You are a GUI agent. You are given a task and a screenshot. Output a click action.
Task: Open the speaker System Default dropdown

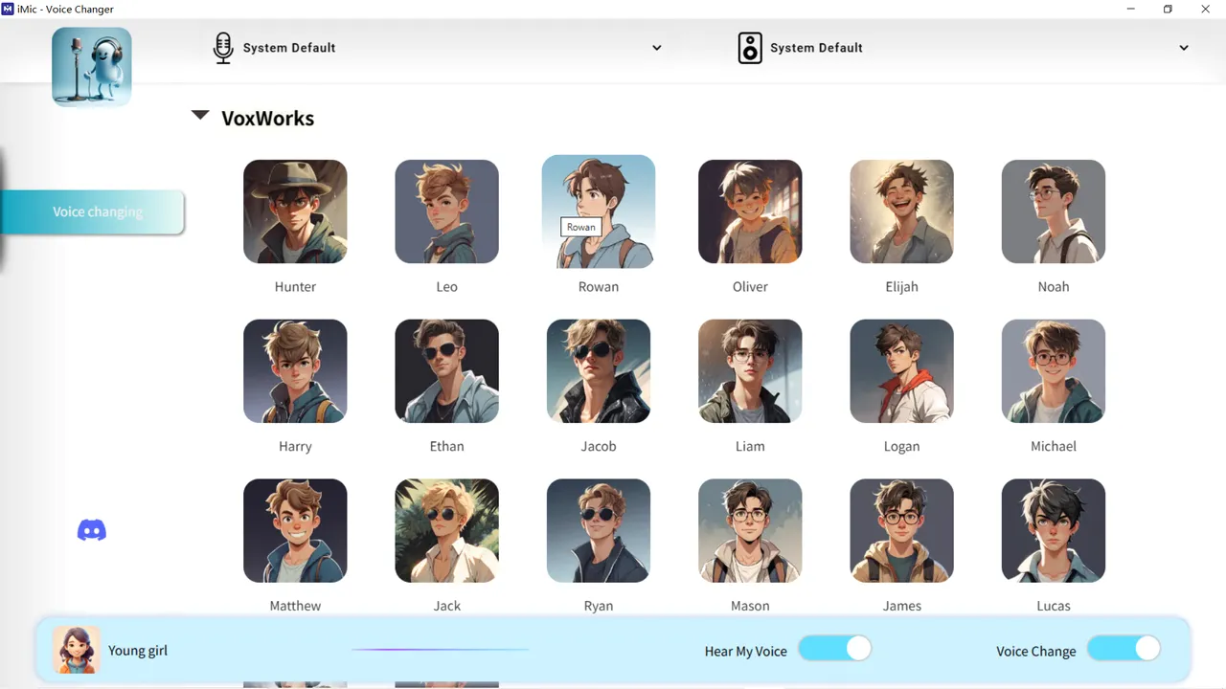[964, 48]
